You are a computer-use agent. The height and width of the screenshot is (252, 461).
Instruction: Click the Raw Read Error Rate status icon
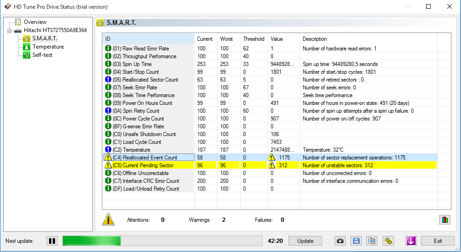(x=108, y=48)
